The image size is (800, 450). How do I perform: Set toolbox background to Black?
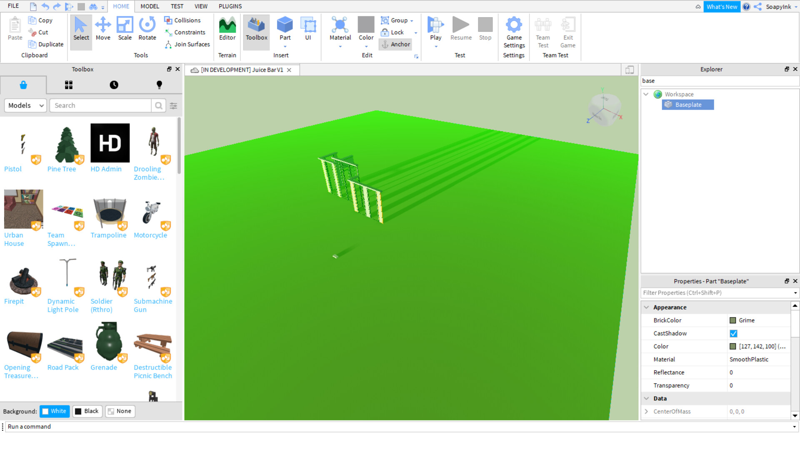(87, 411)
